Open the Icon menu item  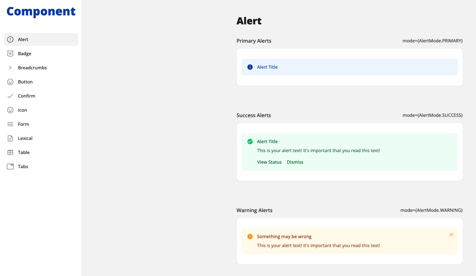pyautogui.click(x=22, y=110)
